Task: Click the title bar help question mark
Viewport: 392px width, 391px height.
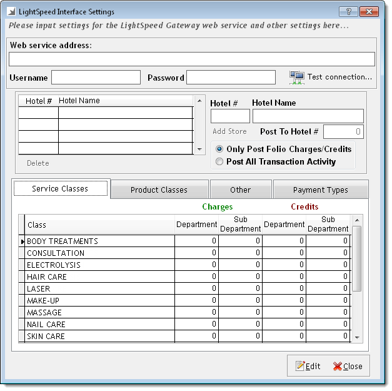Action: 347,12
